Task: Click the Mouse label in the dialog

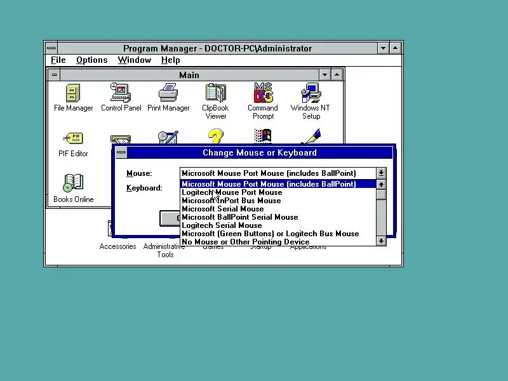Action: tap(139, 173)
